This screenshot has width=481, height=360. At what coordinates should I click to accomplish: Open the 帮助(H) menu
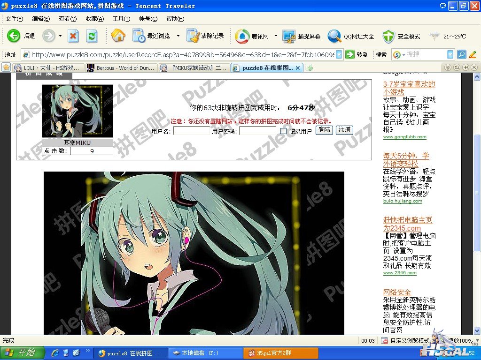[175, 19]
